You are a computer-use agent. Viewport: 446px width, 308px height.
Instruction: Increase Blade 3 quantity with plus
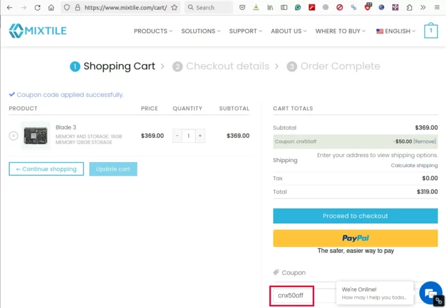(199, 135)
